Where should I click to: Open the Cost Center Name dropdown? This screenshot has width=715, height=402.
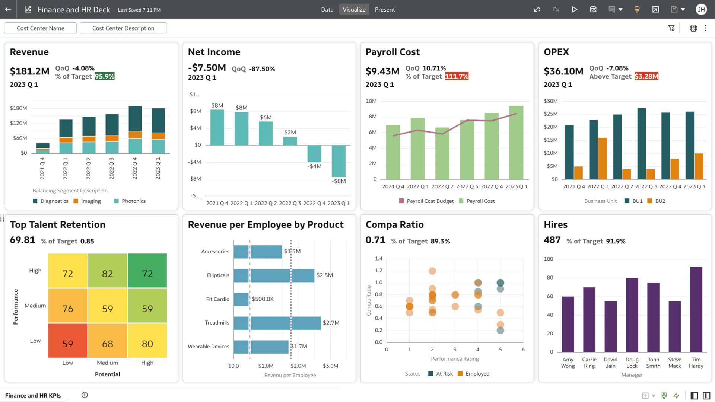(40, 28)
